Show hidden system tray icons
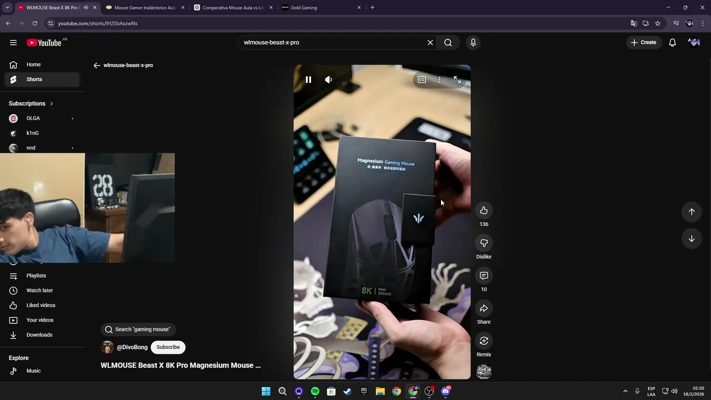 coord(625,392)
